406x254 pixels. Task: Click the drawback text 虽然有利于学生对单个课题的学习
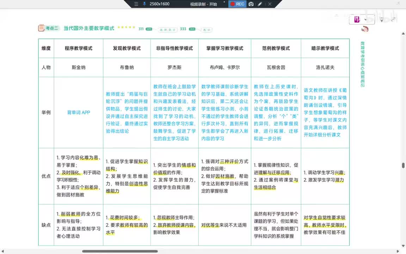click(276, 225)
